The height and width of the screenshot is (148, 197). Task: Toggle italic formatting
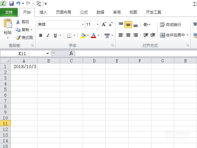pos(48,35)
